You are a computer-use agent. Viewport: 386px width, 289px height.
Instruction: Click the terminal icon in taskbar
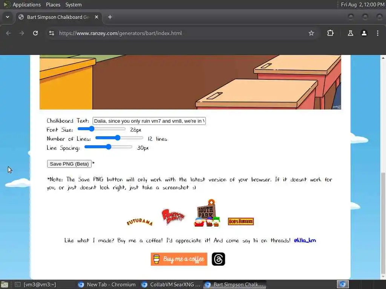pyautogui.click(x=17, y=284)
